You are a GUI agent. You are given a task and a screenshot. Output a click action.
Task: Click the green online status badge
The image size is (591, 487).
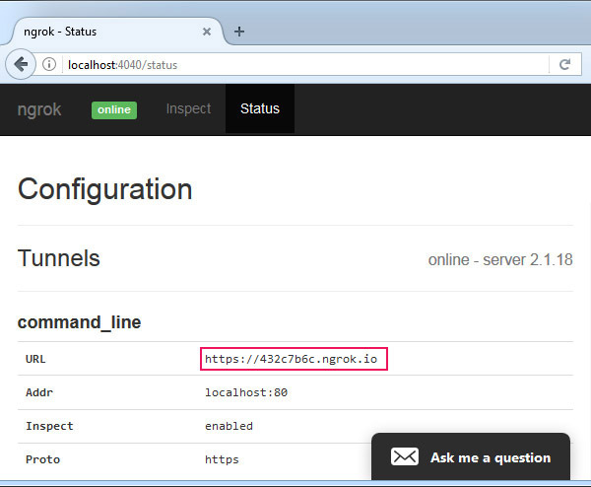click(114, 109)
